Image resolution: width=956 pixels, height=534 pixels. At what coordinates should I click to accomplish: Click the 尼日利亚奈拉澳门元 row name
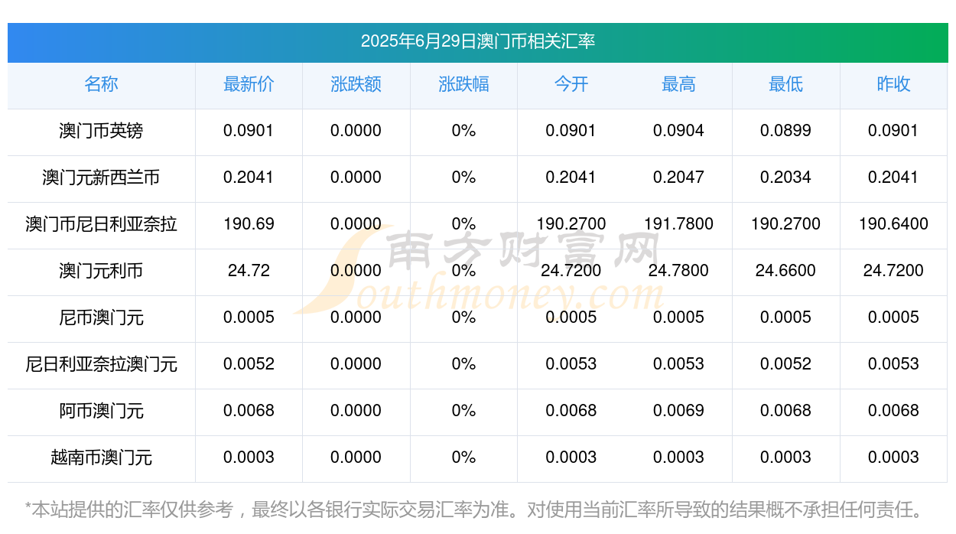101,364
